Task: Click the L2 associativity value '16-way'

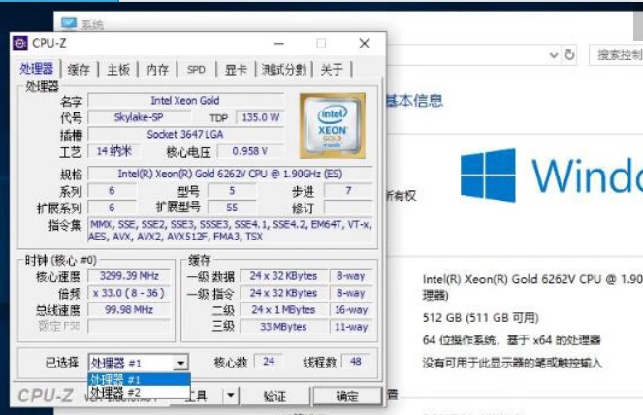Action: pyautogui.click(x=351, y=310)
